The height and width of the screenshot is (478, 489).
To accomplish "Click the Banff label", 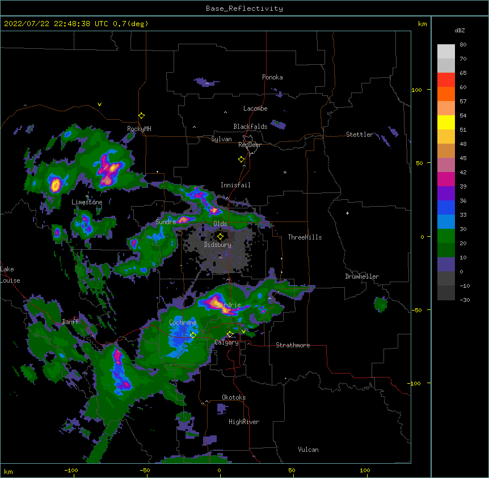I will click(70, 322).
